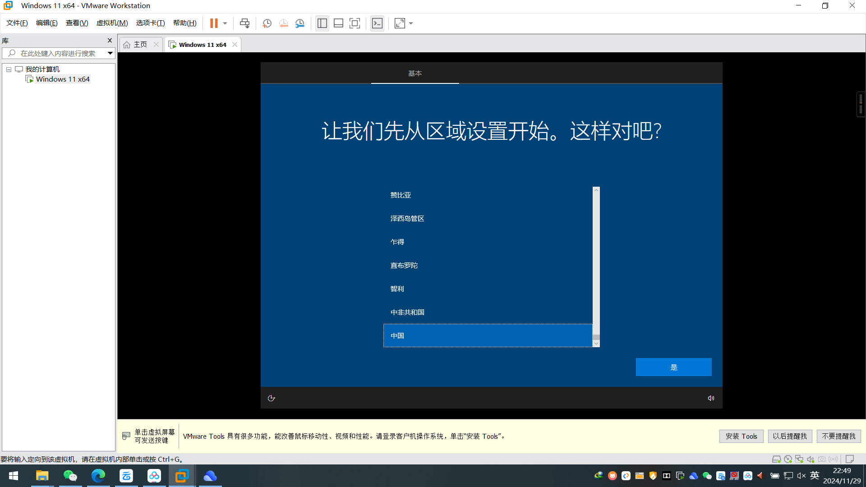Screen dimensions: 866x487
Task: Click the CD/DVD device status icon
Action: click(788, 459)
